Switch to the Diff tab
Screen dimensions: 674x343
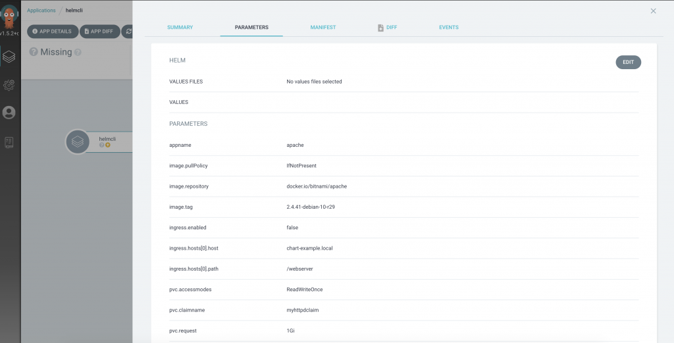click(x=392, y=27)
